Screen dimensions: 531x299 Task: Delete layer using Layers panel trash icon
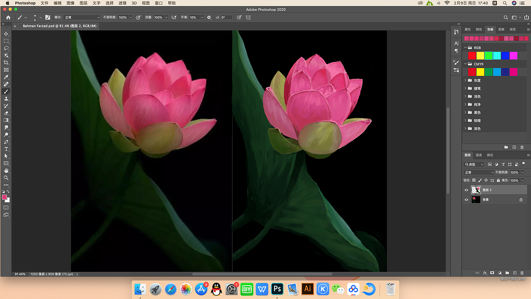click(522, 273)
